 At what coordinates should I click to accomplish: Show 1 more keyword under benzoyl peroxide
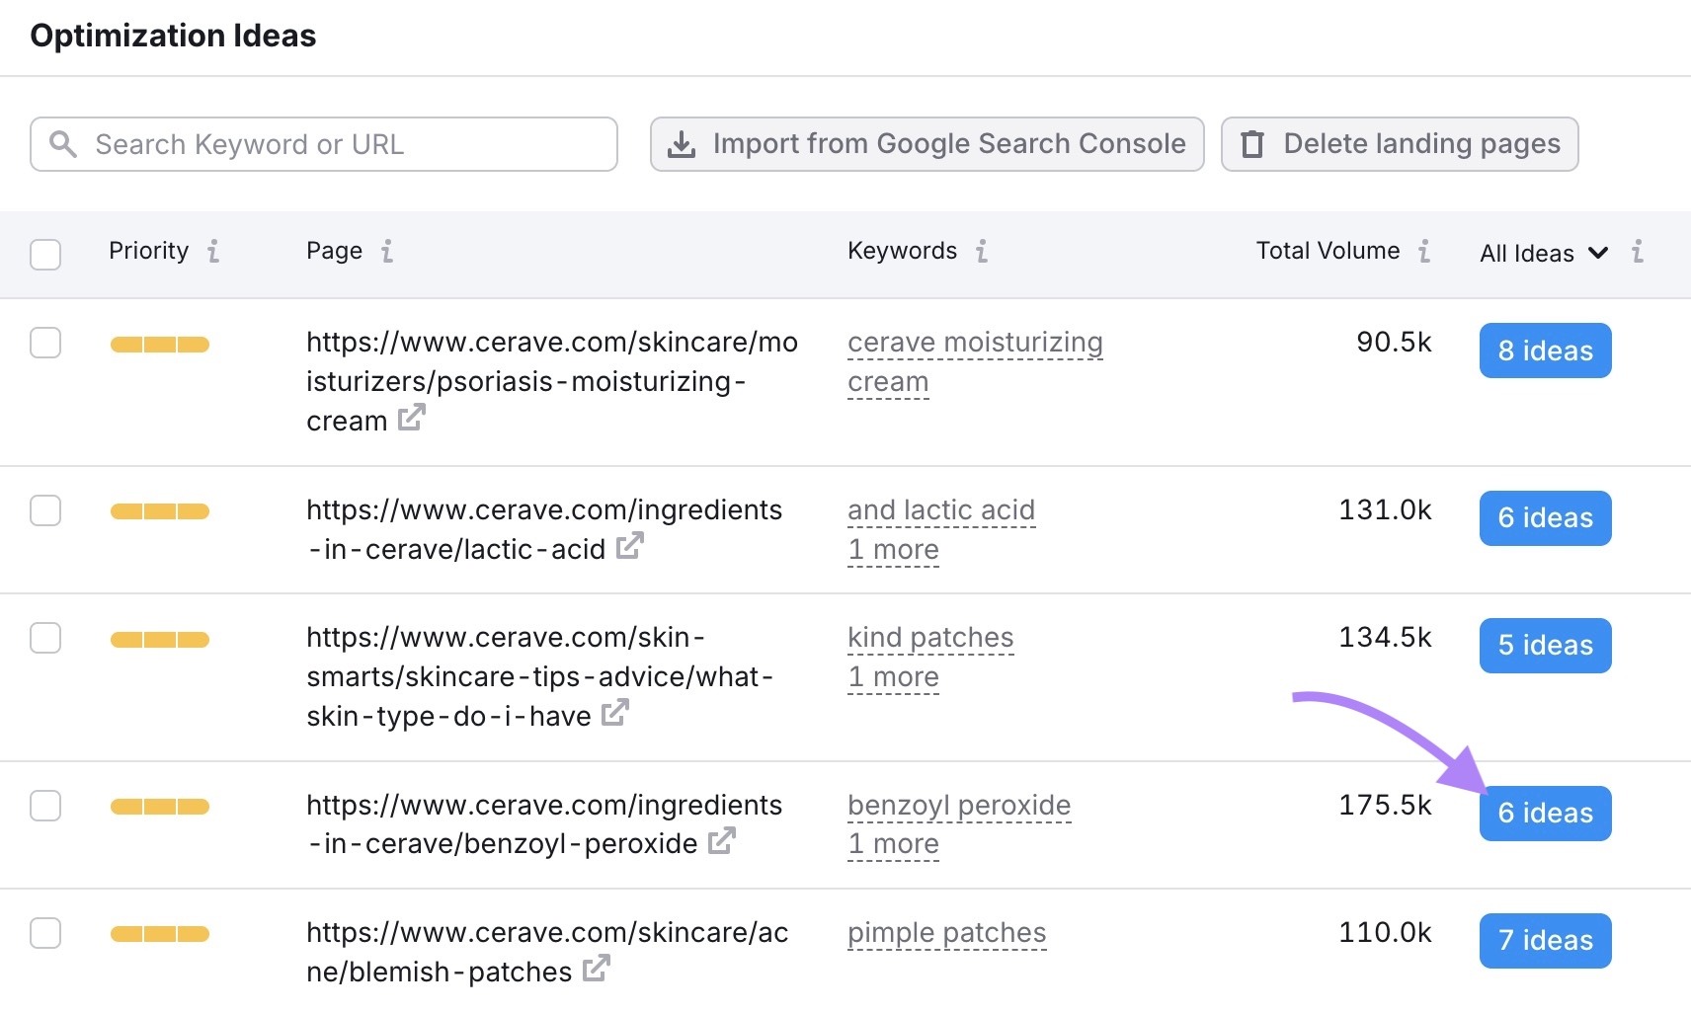892,843
